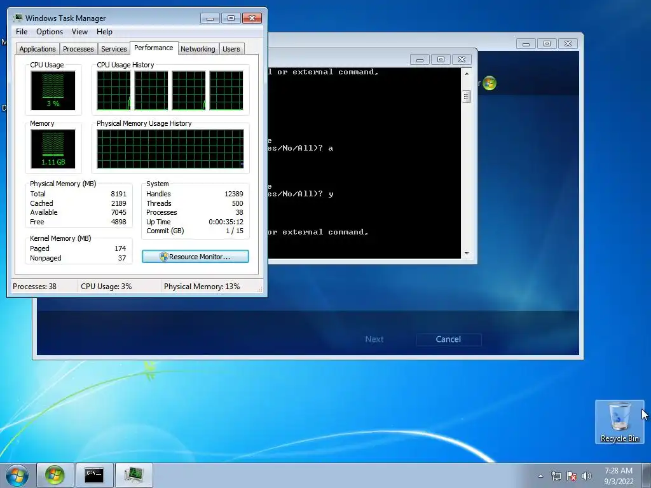Image resolution: width=651 pixels, height=488 pixels.
Task: Open Resource Monitor from Task Manager
Action: pyautogui.click(x=196, y=257)
